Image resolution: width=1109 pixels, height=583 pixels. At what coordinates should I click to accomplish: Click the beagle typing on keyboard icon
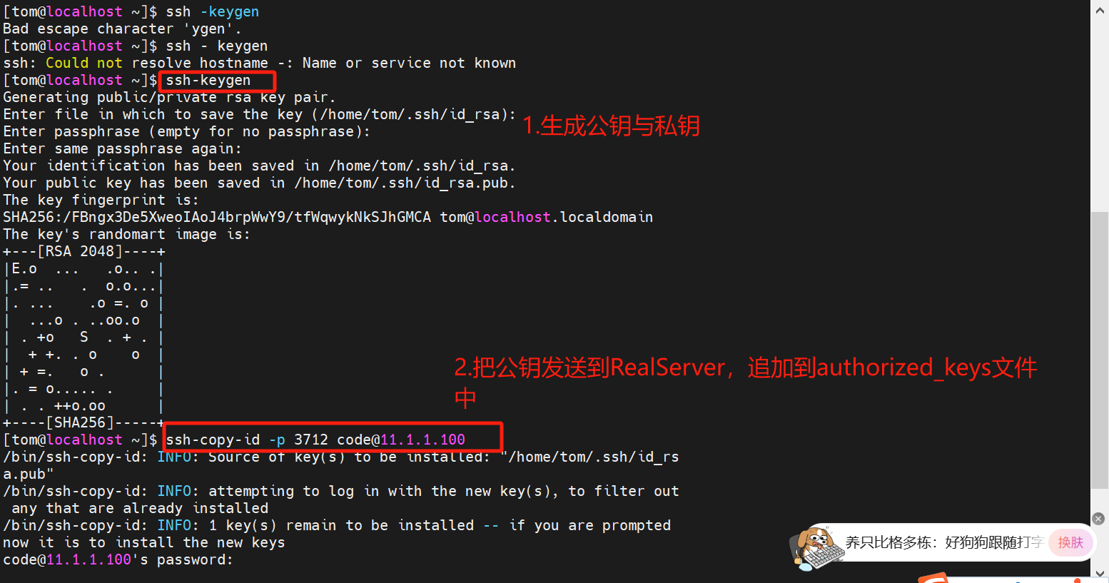pos(816,548)
